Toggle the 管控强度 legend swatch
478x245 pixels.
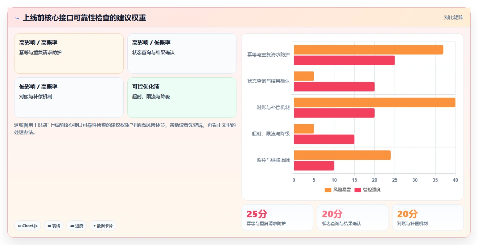coord(358,190)
